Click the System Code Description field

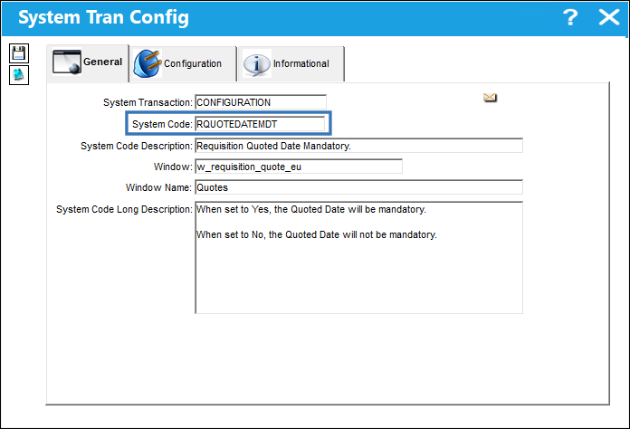[358, 146]
